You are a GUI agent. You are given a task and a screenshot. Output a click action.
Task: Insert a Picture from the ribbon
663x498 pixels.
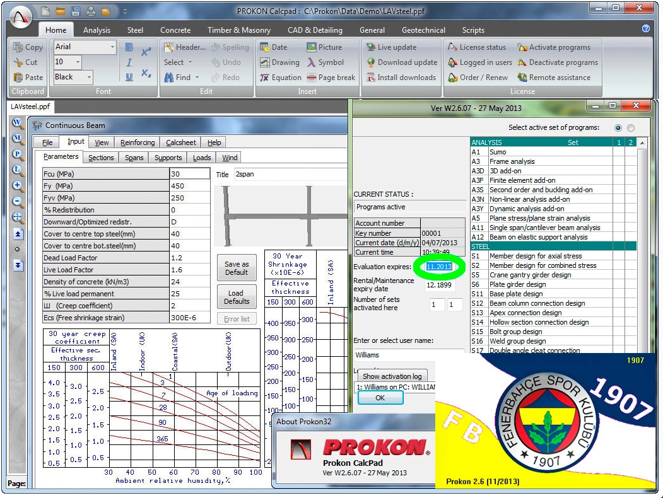(x=324, y=47)
